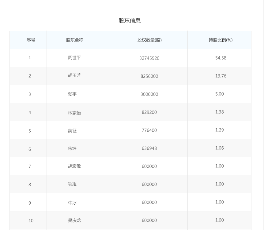Select shareholder name 胡宏敏
The height and width of the screenshot is (230, 264).
[x=74, y=166]
